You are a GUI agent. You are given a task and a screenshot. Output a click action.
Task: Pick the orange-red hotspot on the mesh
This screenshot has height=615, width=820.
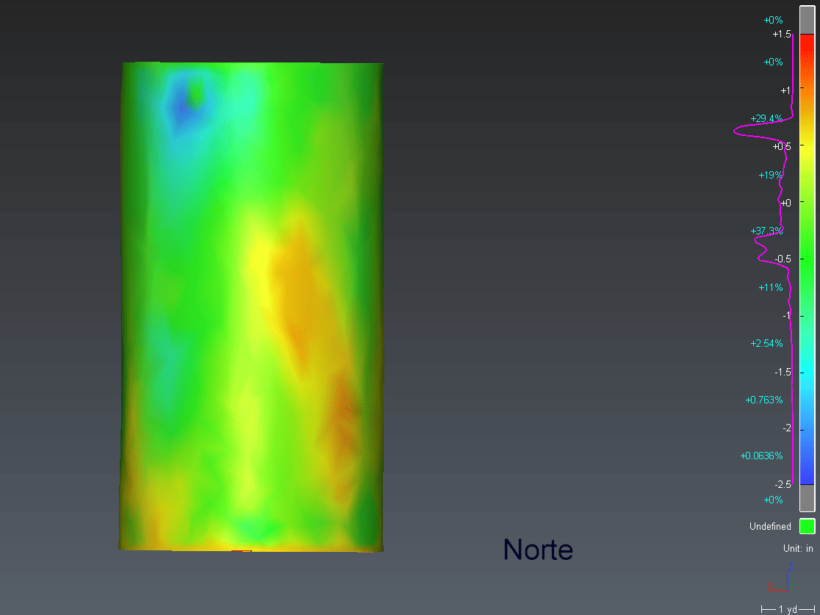click(x=347, y=408)
